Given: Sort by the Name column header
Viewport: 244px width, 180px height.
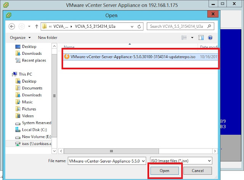Looking at the screenshot, I should (69, 47).
